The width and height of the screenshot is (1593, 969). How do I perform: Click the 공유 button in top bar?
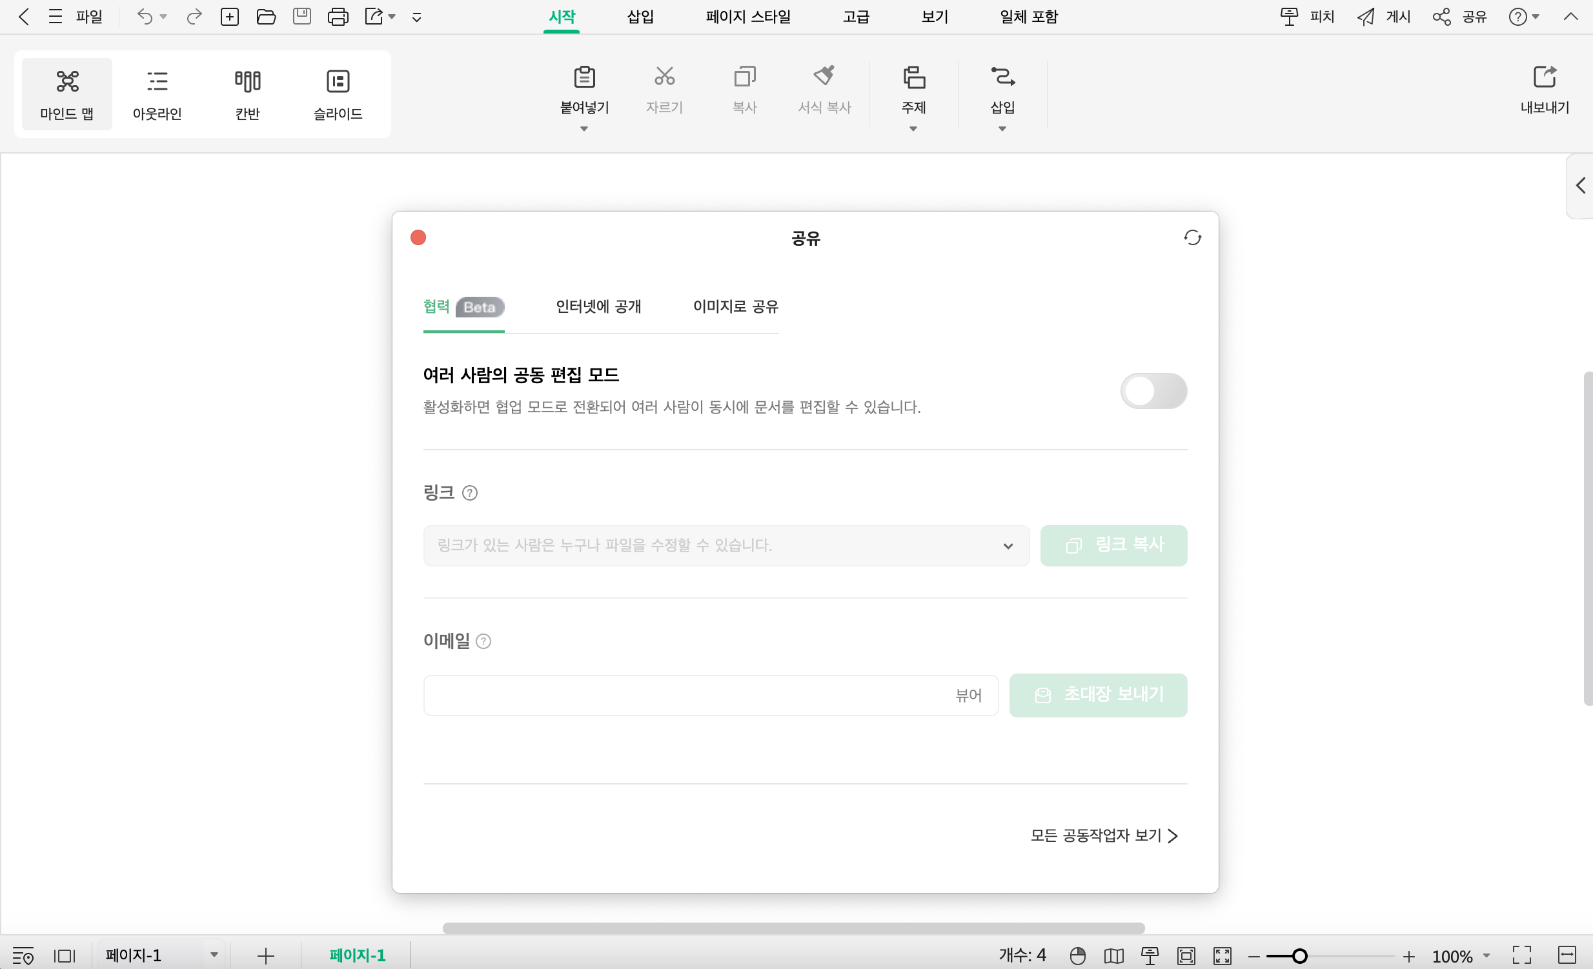[x=1460, y=17]
